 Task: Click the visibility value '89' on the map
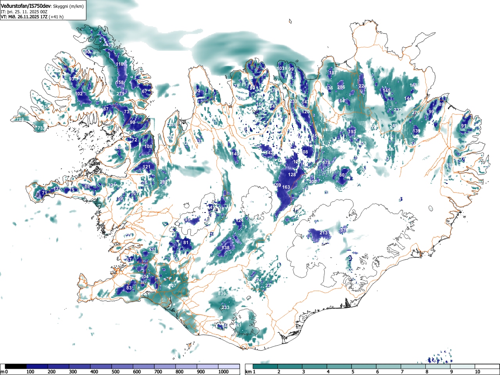click(x=441, y=104)
